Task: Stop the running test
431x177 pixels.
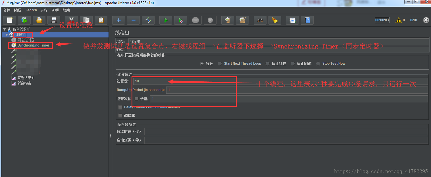Action: (195, 20)
